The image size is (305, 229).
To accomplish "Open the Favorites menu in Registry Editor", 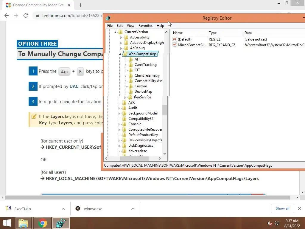I will pos(145,26).
